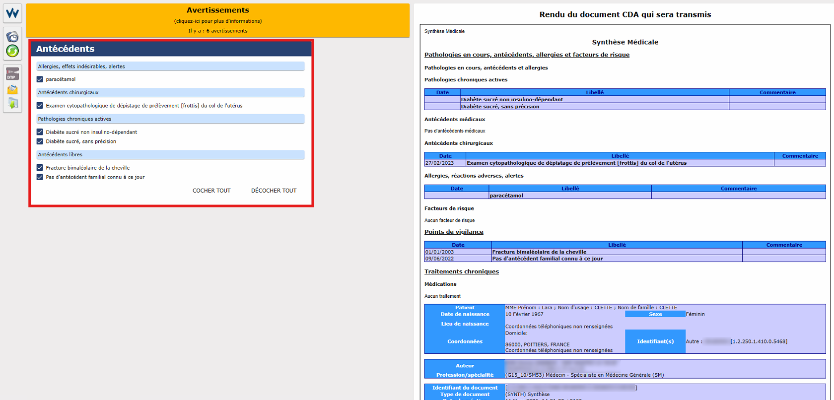This screenshot has height=400, width=834.
Task: Click the Allergies, effets indésirables section header
Action: point(170,67)
